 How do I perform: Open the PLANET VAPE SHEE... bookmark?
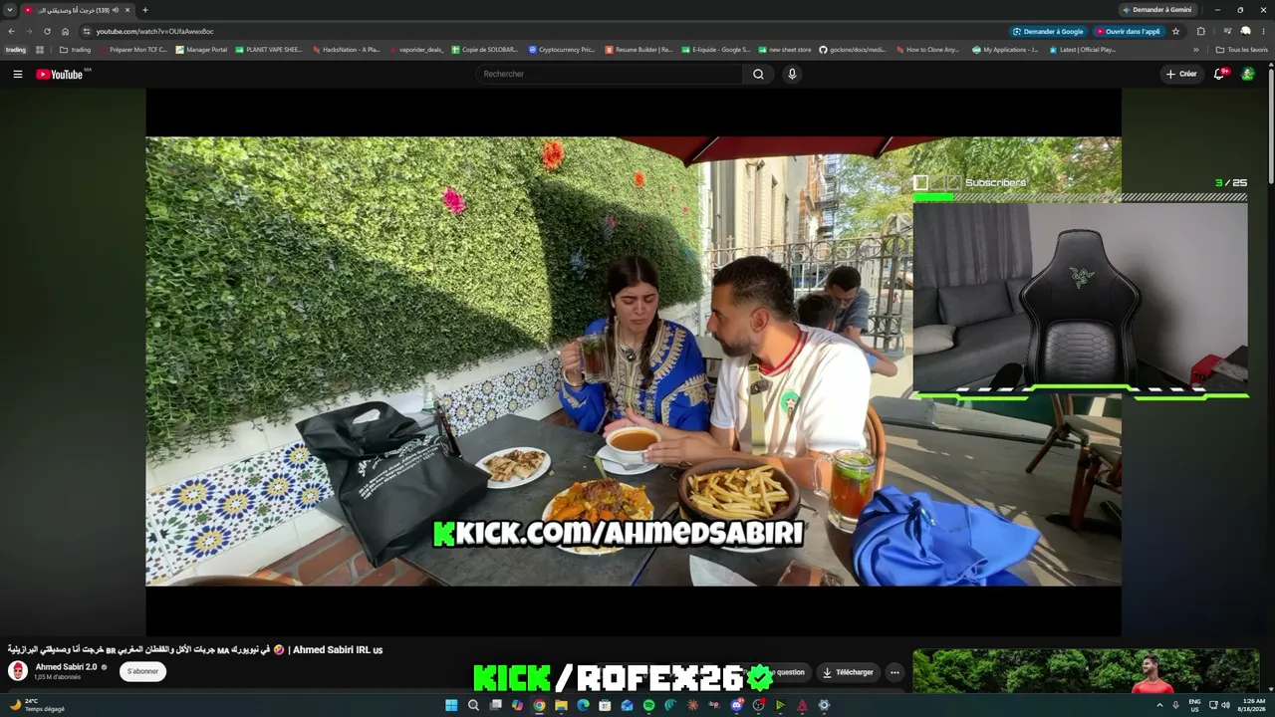[x=268, y=49]
